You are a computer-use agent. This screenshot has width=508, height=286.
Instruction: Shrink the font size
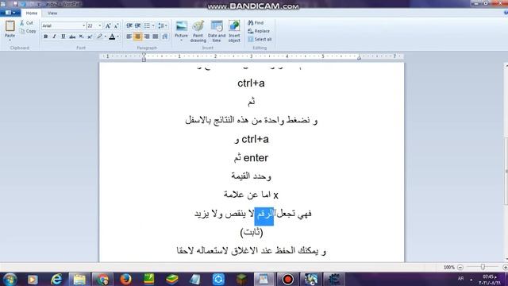(117, 25)
